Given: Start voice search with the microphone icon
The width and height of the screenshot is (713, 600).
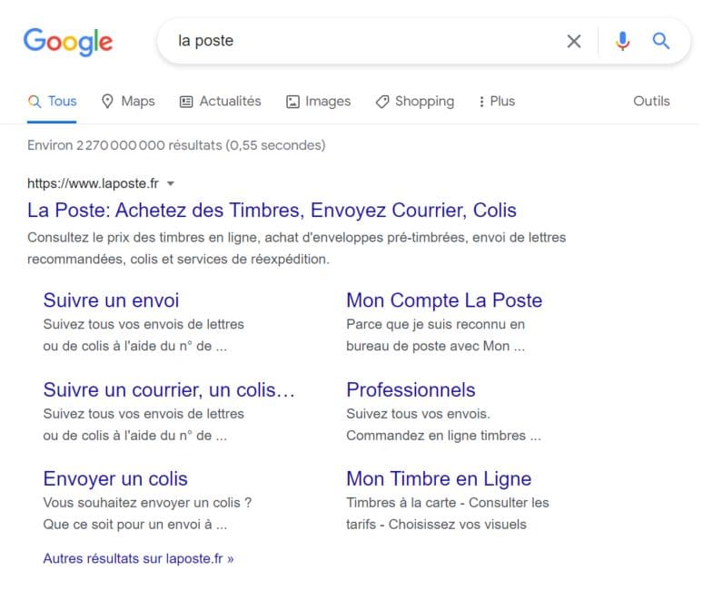Looking at the screenshot, I should pos(622,41).
